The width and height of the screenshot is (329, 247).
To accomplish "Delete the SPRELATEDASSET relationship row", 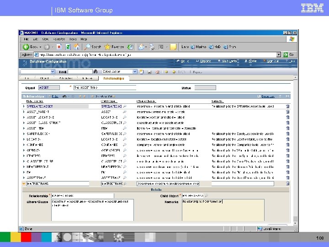I will click(x=288, y=106).
